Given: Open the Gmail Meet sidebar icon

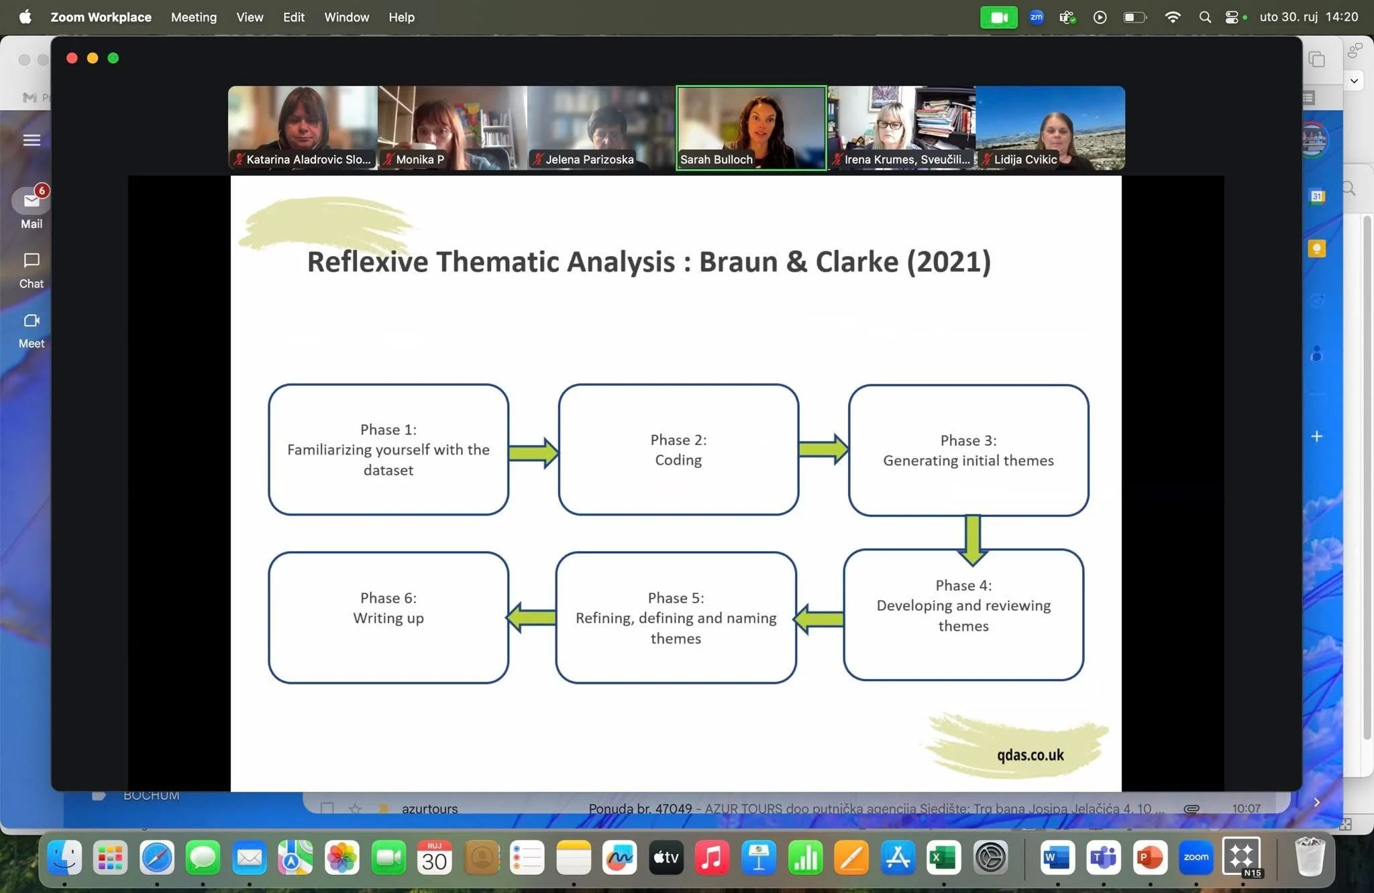Looking at the screenshot, I should pyautogui.click(x=32, y=321).
